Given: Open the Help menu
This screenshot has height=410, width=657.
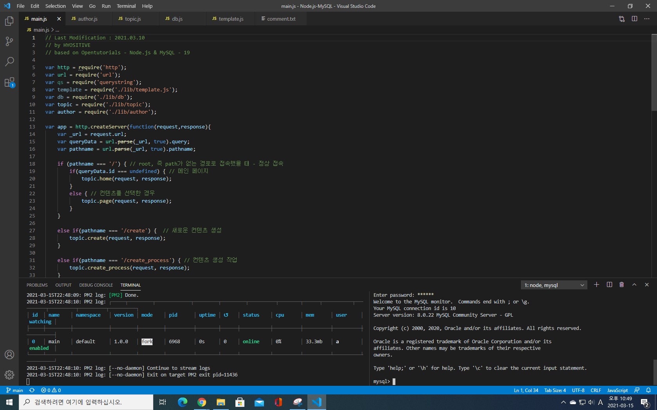Looking at the screenshot, I should coord(147,6).
